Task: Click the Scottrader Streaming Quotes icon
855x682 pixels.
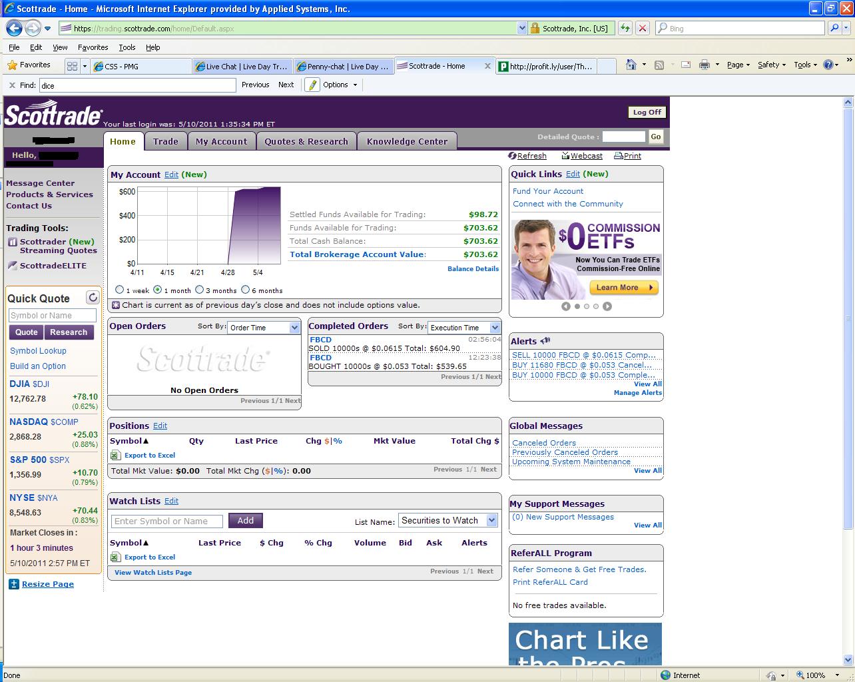Action: point(13,242)
